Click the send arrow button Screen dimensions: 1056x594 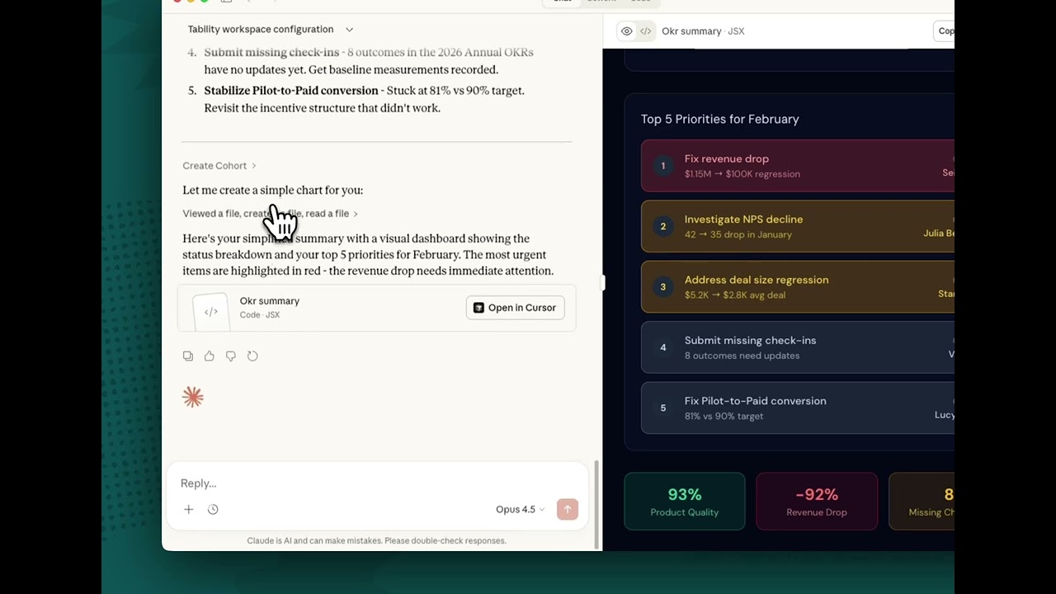568,510
